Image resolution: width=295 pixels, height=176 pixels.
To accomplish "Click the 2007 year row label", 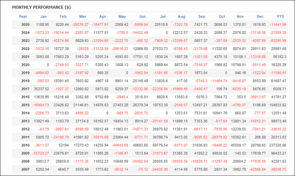I will [x=25, y=169].
